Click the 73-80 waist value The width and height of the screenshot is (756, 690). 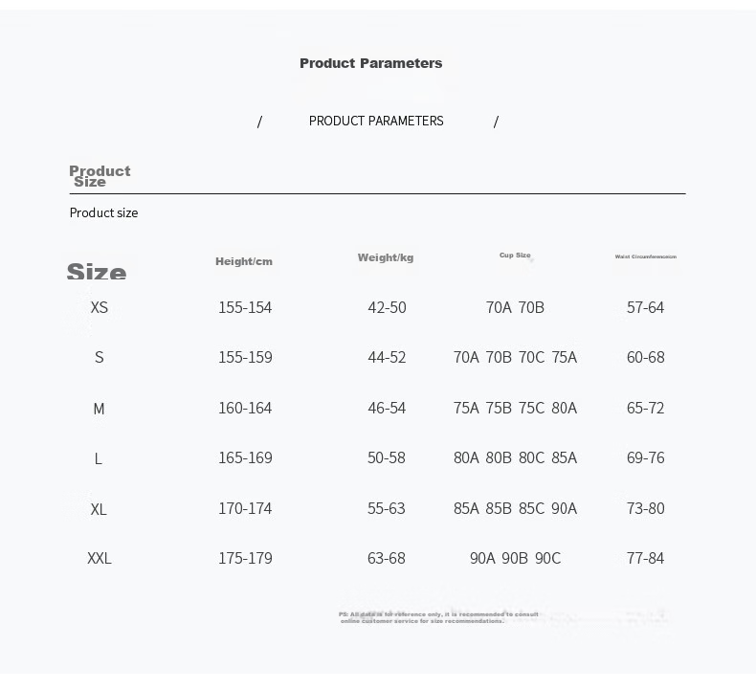tap(646, 508)
